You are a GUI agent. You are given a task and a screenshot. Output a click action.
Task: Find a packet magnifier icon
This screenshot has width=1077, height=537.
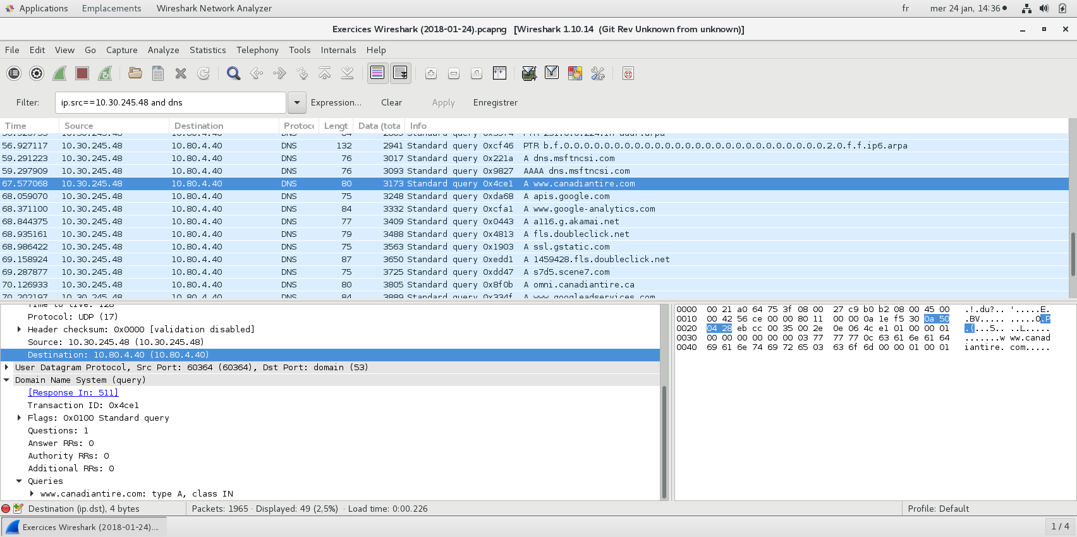click(233, 73)
